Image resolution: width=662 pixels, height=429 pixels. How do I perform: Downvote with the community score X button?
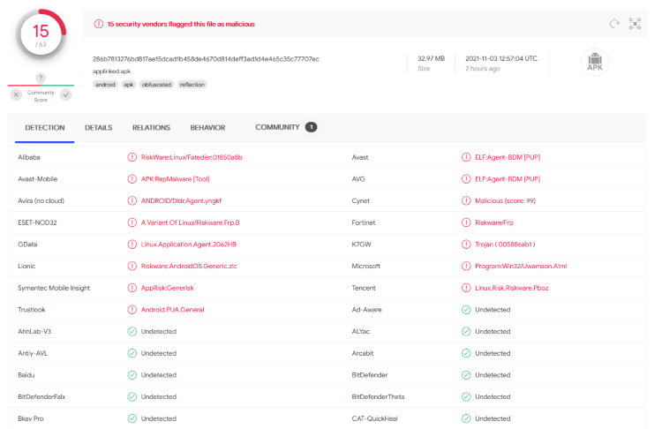tap(16, 94)
